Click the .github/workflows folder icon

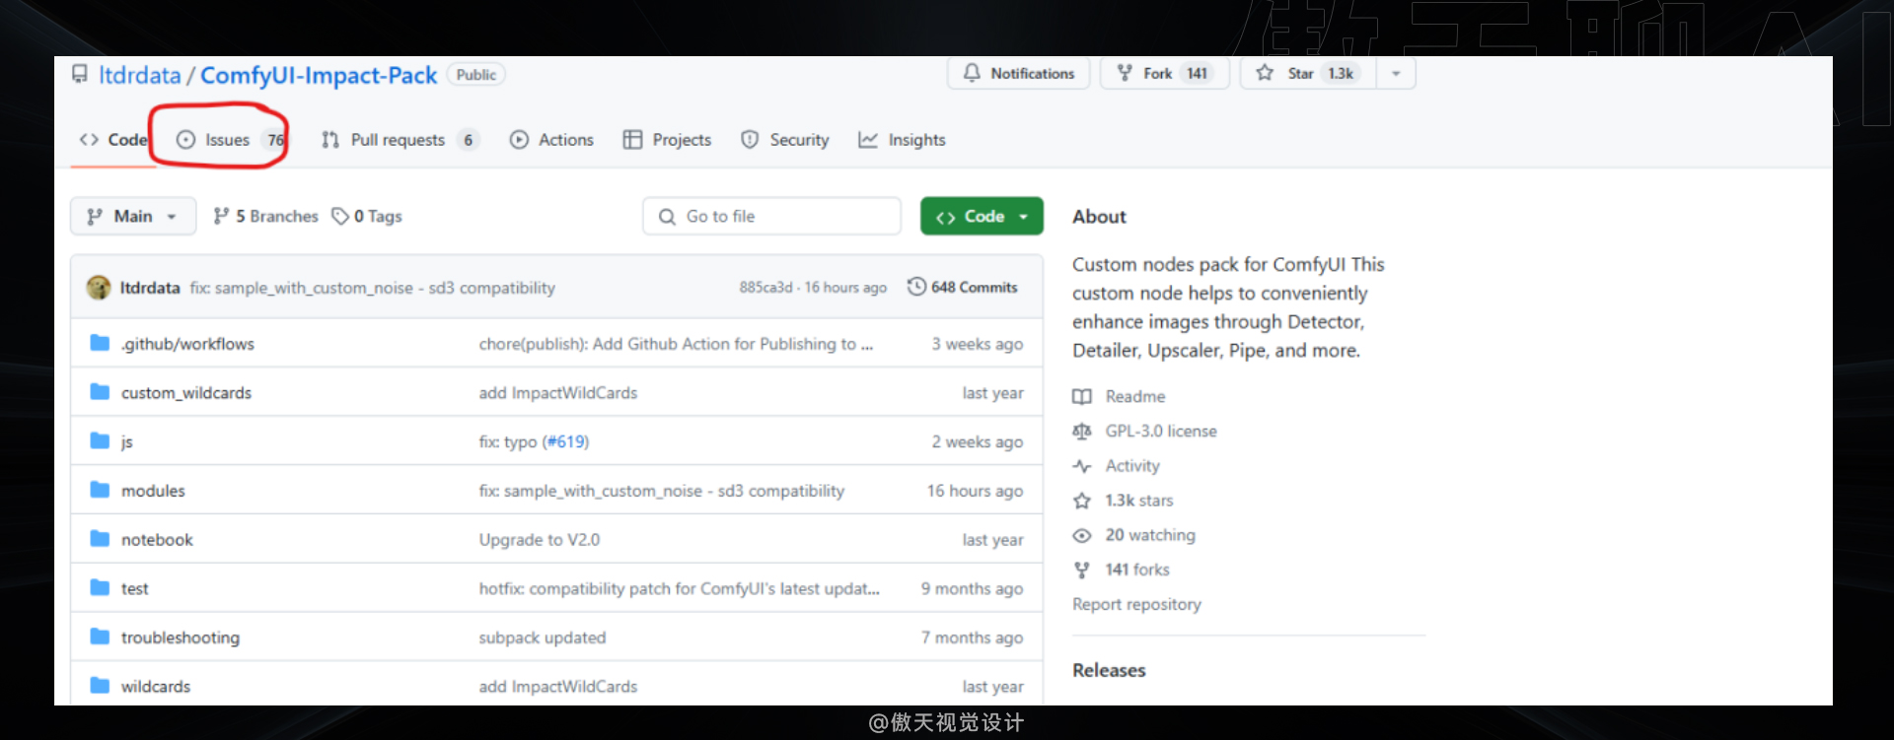[x=100, y=343]
